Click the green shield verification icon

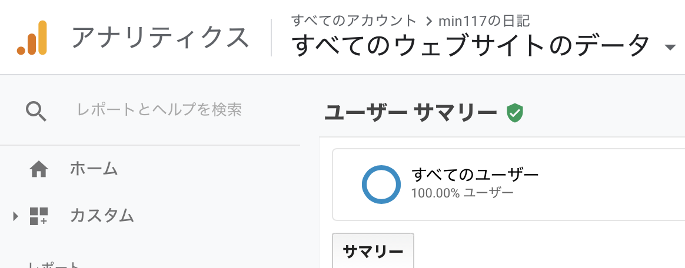(515, 112)
